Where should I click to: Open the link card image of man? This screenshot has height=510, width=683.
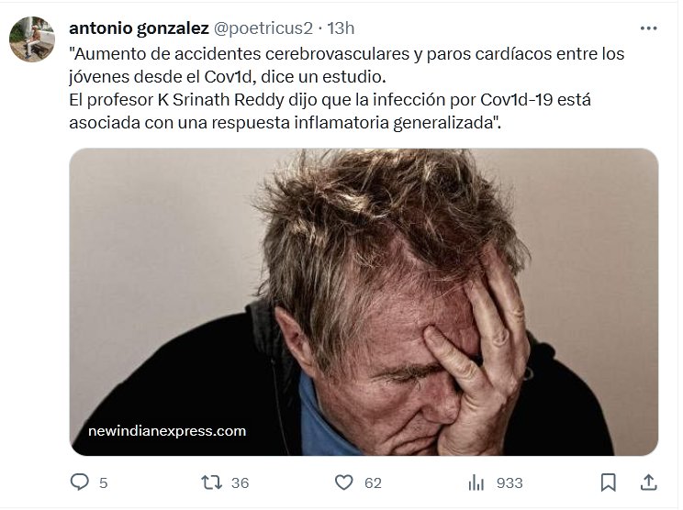click(364, 302)
